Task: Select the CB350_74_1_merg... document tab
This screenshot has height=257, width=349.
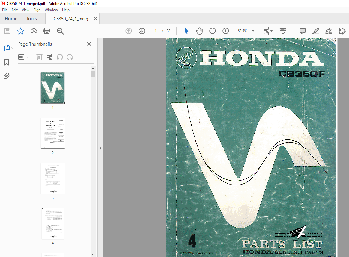Action: tap(72, 19)
